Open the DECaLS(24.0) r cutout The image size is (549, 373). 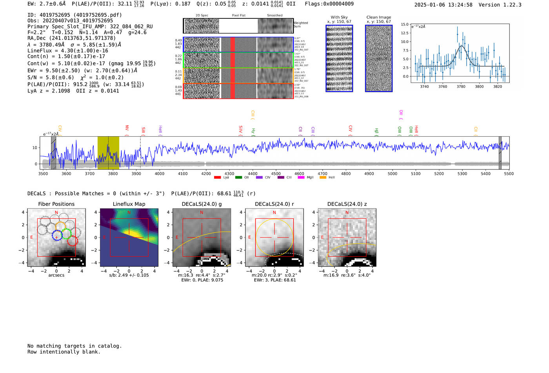pyautogui.click(x=274, y=238)
